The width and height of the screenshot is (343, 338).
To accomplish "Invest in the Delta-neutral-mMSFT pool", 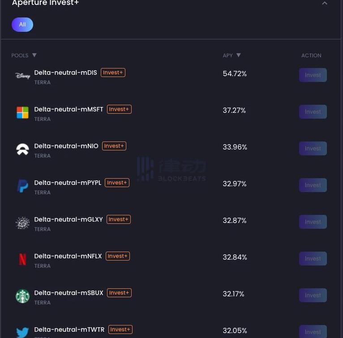I will click(x=313, y=112).
